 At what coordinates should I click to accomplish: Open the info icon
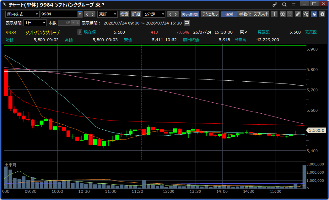pyautogui.click(x=322, y=14)
